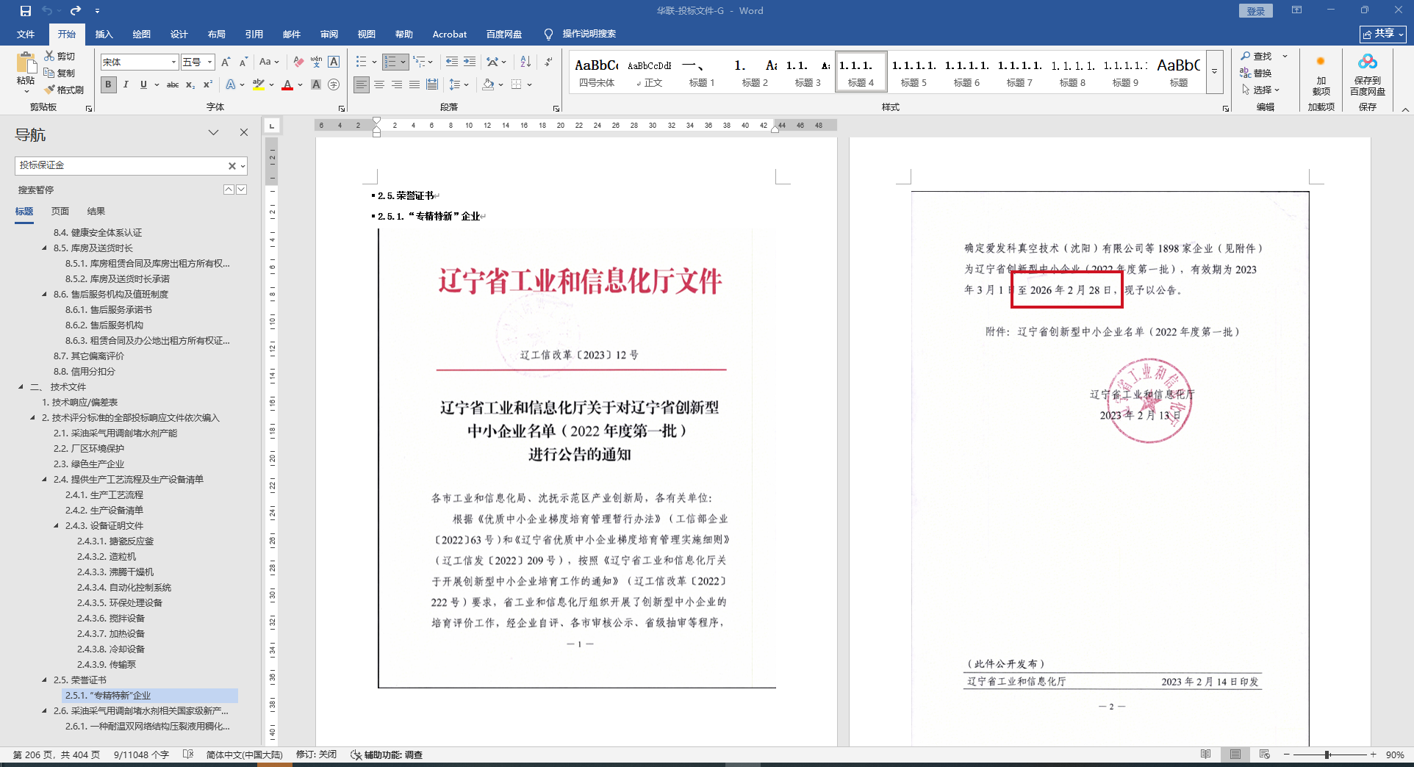Toggle the underline formatting button
This screenshot has width=1414, height=767.
click(143, 85)
